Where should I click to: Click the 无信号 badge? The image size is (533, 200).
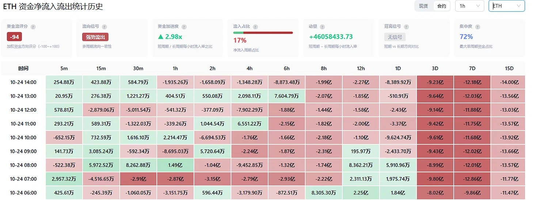[395, 37]
